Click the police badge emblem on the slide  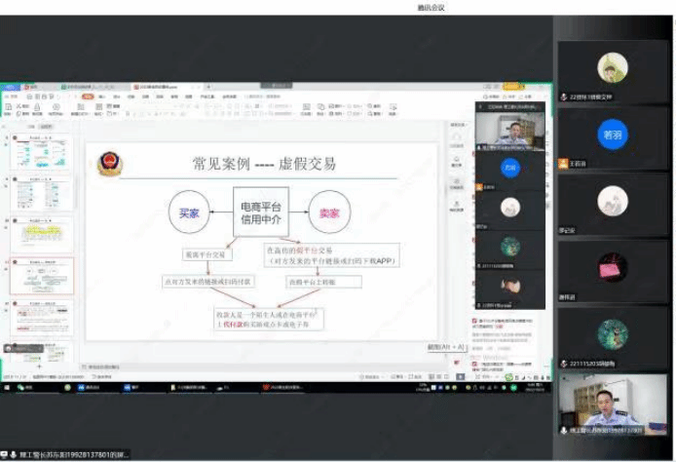tap(112, 163)
